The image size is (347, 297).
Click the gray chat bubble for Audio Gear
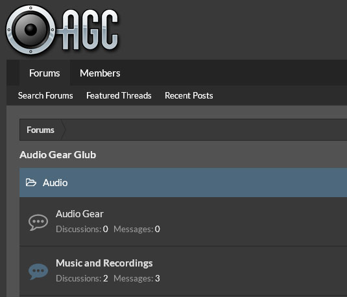[x=38, y=222]
